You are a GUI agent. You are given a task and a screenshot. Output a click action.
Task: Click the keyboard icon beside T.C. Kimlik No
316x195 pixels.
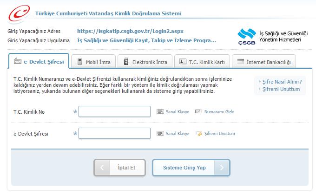click(160, 112)
